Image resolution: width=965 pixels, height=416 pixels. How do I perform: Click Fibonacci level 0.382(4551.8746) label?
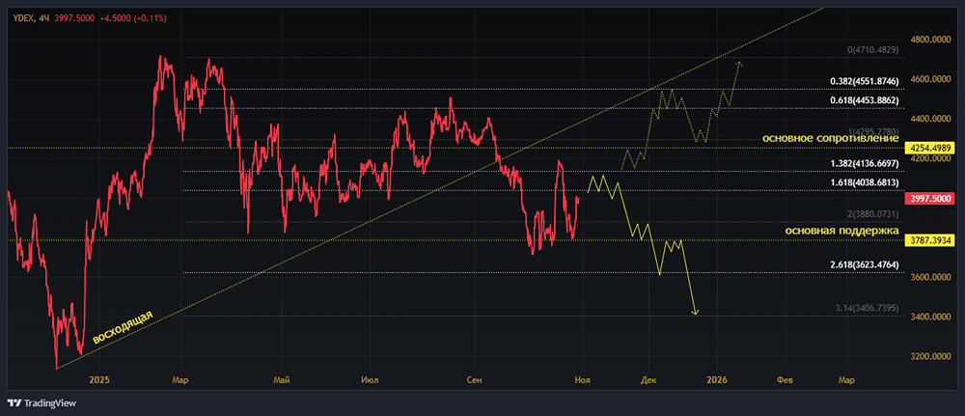point(865,81)
